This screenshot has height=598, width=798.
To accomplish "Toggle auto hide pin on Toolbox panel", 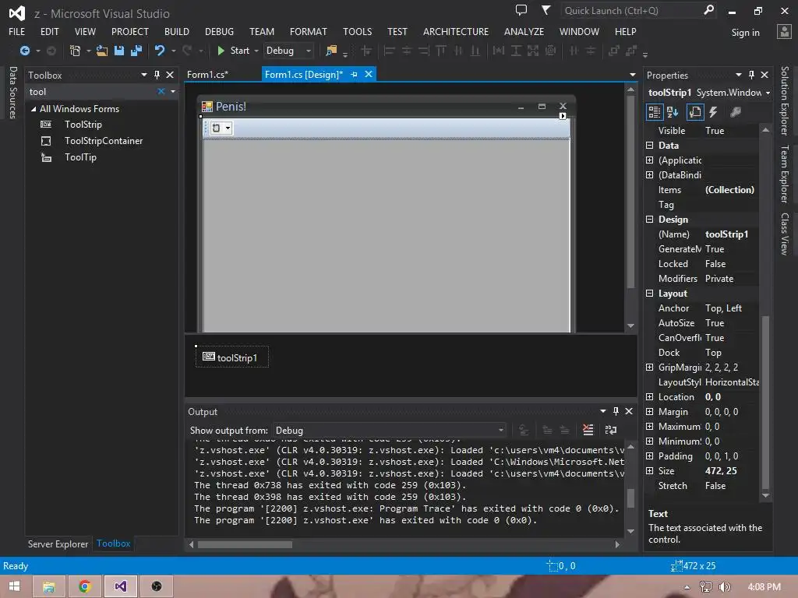I will coord(157,76).
